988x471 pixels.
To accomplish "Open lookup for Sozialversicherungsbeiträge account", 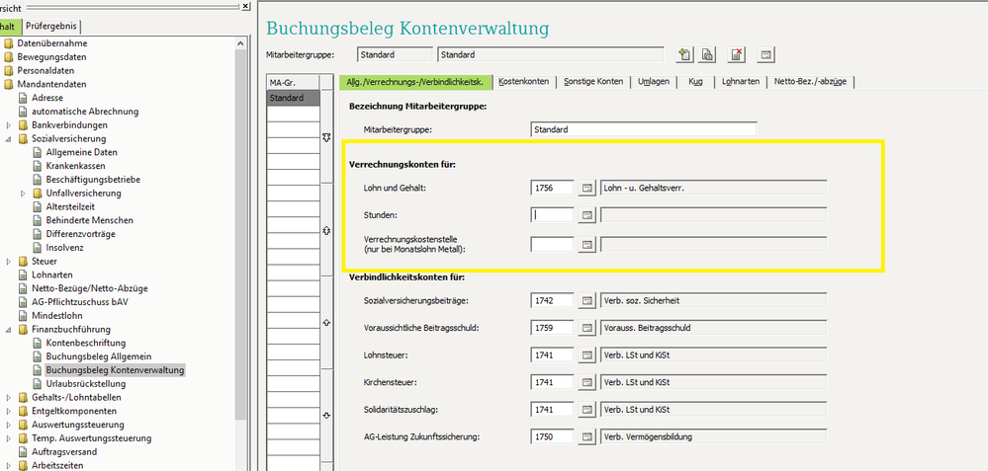I will tap(586, 299).
